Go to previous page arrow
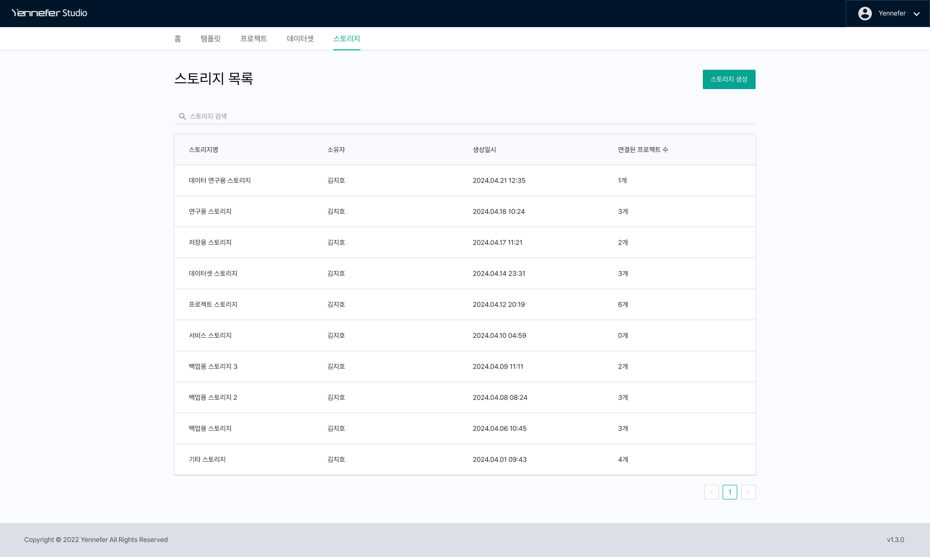 [x=711, y=492]
